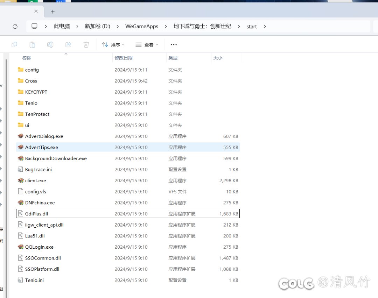Screen dimensions: 378x298
Task: Open a new tab with plus button
Action: click(52, 12)
